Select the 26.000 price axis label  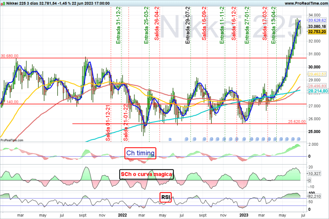[x=314, y=119]
